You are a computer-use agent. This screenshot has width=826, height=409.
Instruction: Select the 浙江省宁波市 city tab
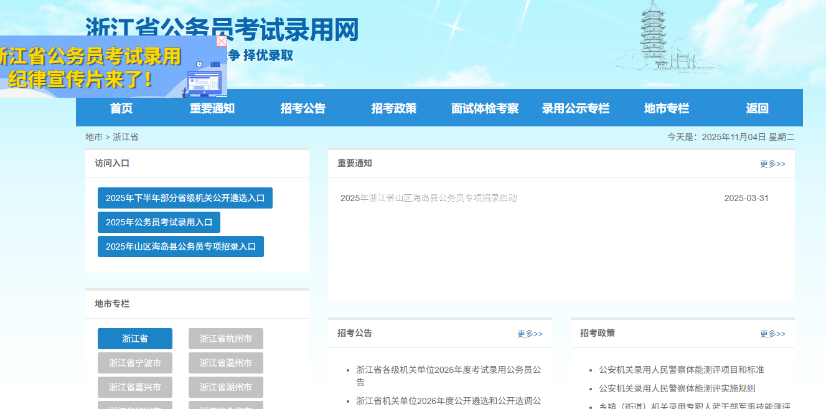(x=134, y=363)
